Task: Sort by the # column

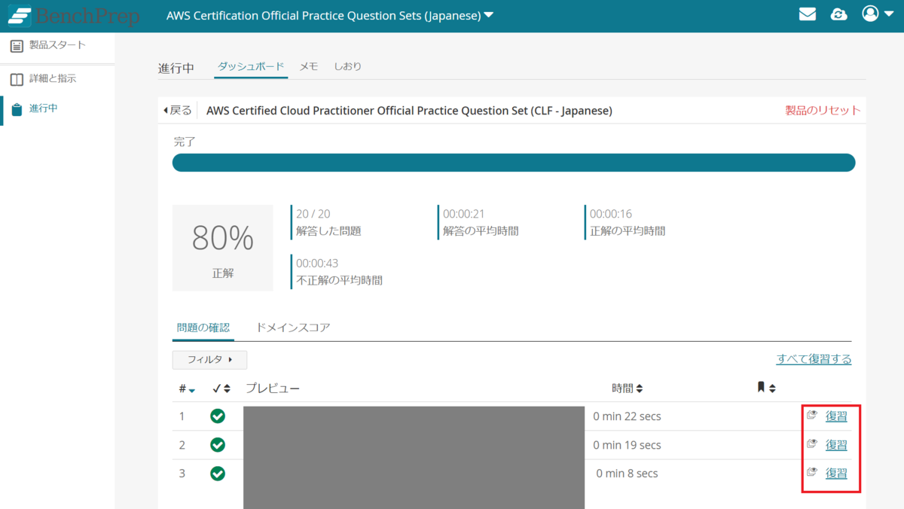Action: pos(187,389)
